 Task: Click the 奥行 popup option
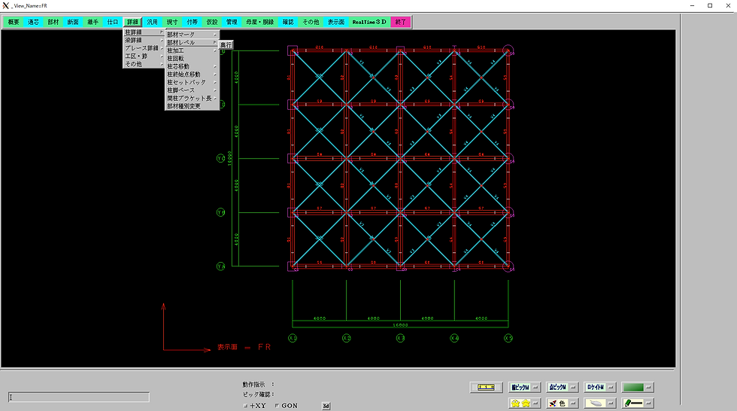point(226,44)
